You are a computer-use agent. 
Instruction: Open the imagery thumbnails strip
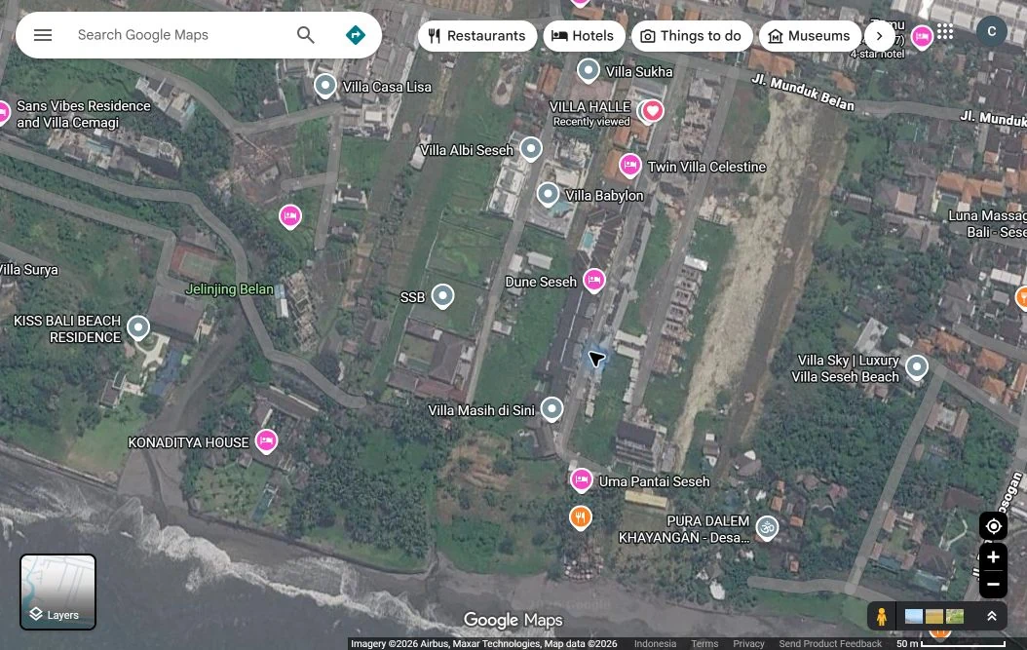click(x=934, y=617)
